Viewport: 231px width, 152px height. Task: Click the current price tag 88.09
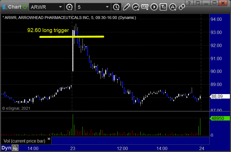[220, 96]
